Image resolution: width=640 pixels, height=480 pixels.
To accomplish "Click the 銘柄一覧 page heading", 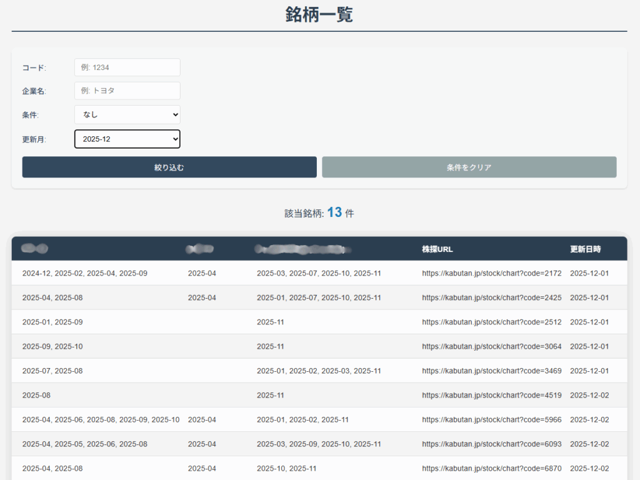I will [x=319, y=14].
